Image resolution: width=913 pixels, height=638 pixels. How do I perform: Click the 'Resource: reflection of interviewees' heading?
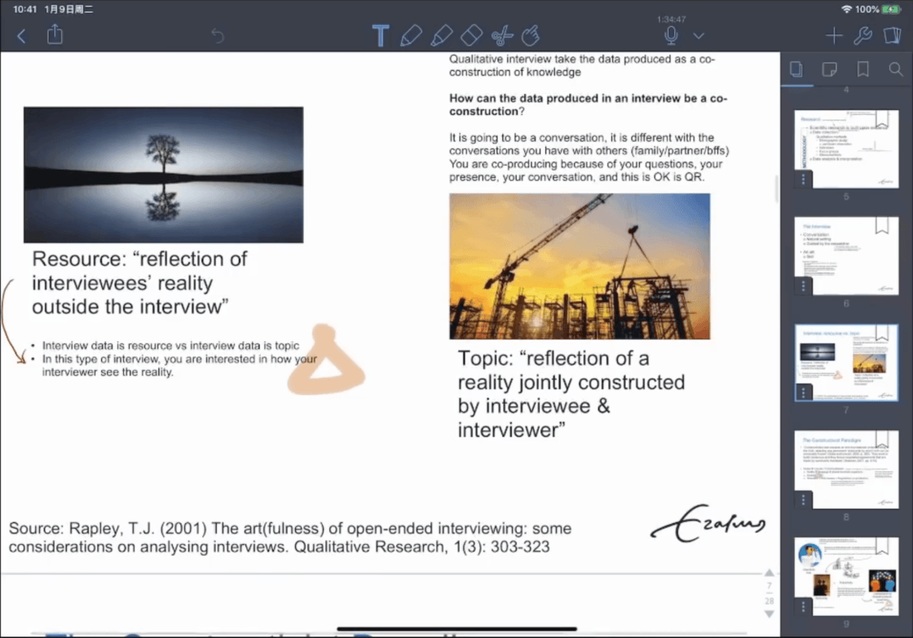point(139,282)
